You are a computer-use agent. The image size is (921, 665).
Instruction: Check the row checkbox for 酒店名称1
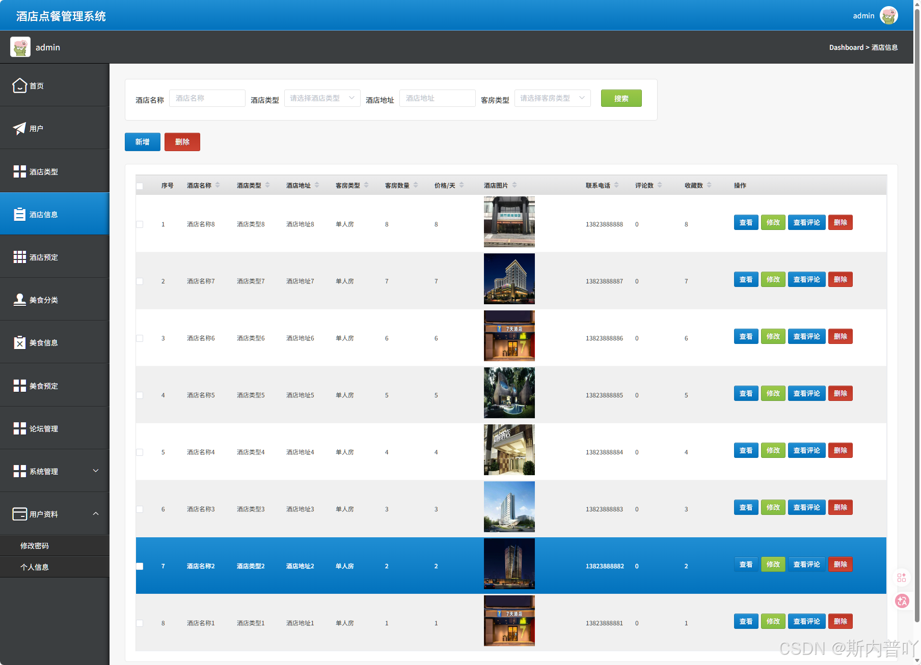click(140, 623)
